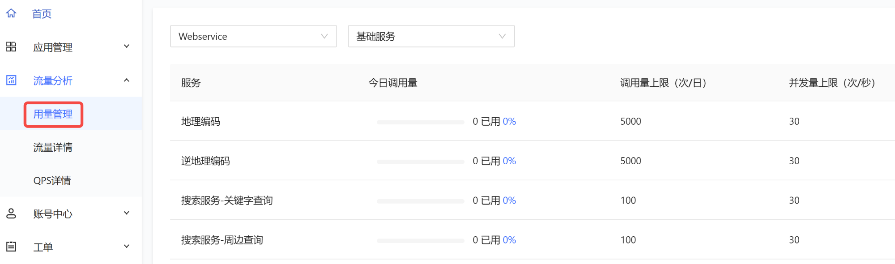Expand the 账号中心 menu chevron
Image resolution: width=895 pixels, height=264 pixels.
coord(127,213)
